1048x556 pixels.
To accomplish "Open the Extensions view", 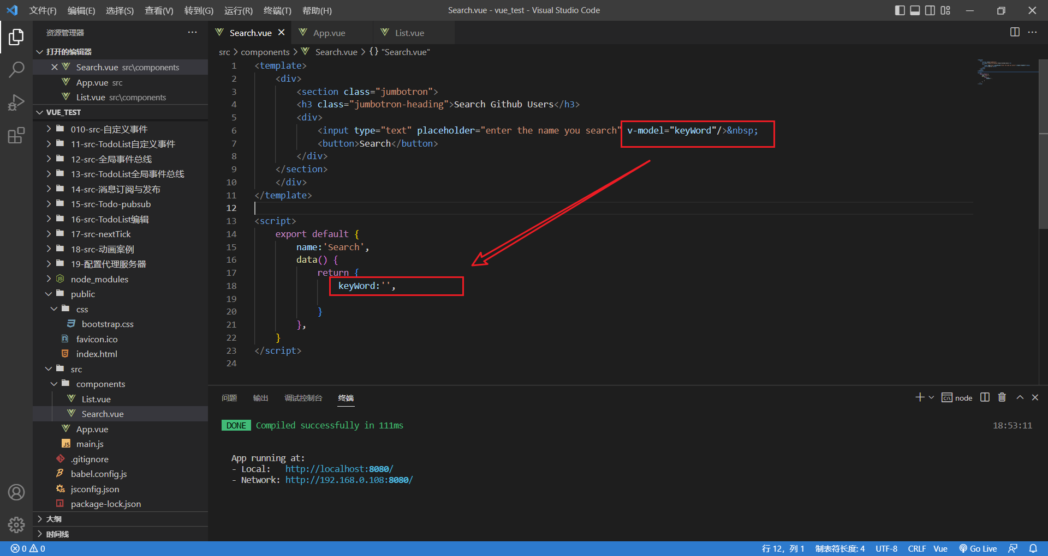I will pyautogui.click(x=16, y=135).
